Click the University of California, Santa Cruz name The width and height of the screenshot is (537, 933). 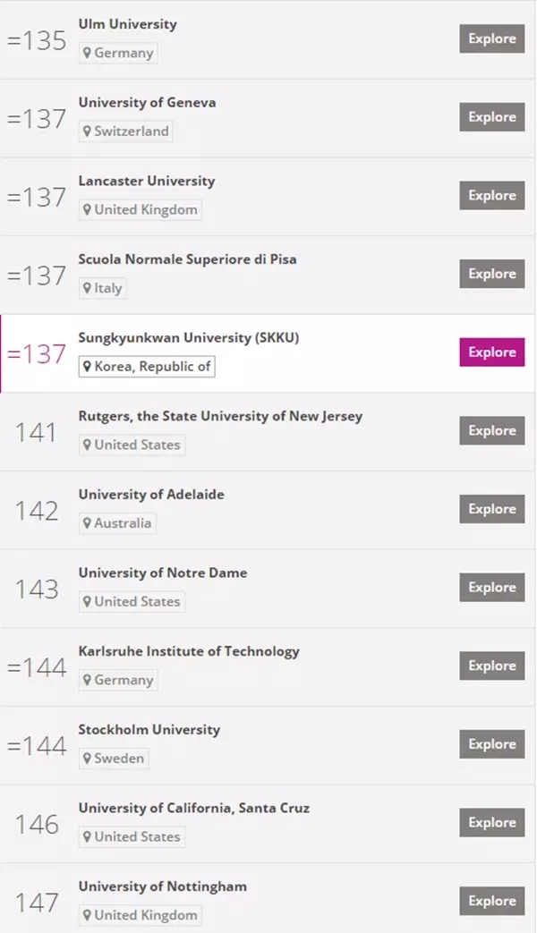click(x=194, y=808)
